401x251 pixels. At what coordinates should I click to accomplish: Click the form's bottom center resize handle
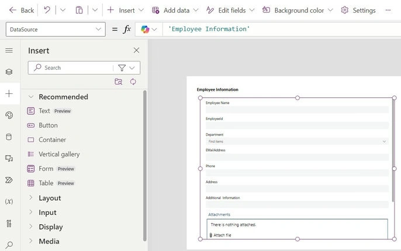tap(297, 239)
